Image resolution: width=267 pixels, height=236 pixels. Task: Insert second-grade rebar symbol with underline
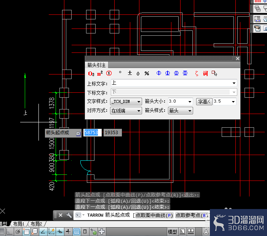(168, 73)
